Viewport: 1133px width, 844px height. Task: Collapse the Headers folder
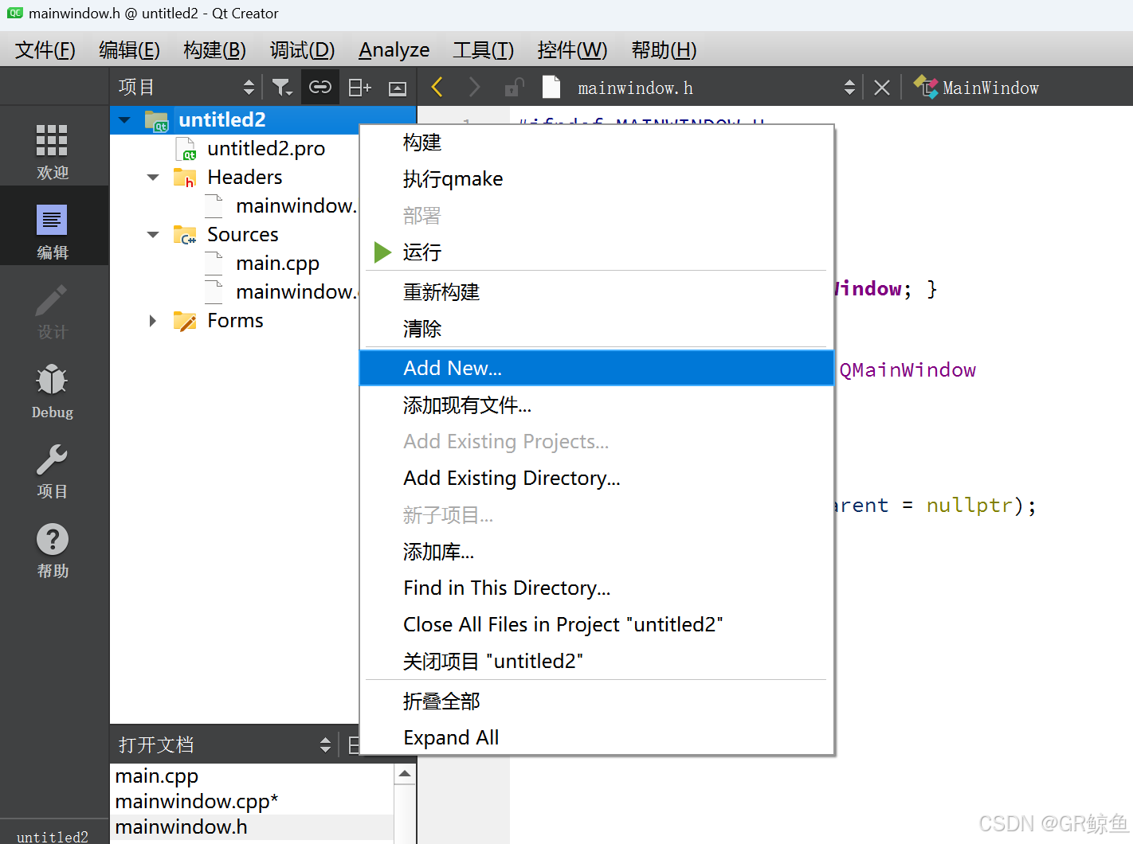(153, 178)
